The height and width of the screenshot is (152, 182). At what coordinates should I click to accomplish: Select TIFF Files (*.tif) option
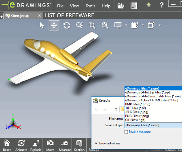click(x=153, y=108)
